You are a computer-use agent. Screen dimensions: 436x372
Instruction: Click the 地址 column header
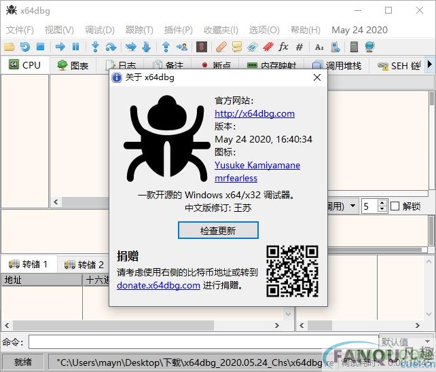(41, 280)
